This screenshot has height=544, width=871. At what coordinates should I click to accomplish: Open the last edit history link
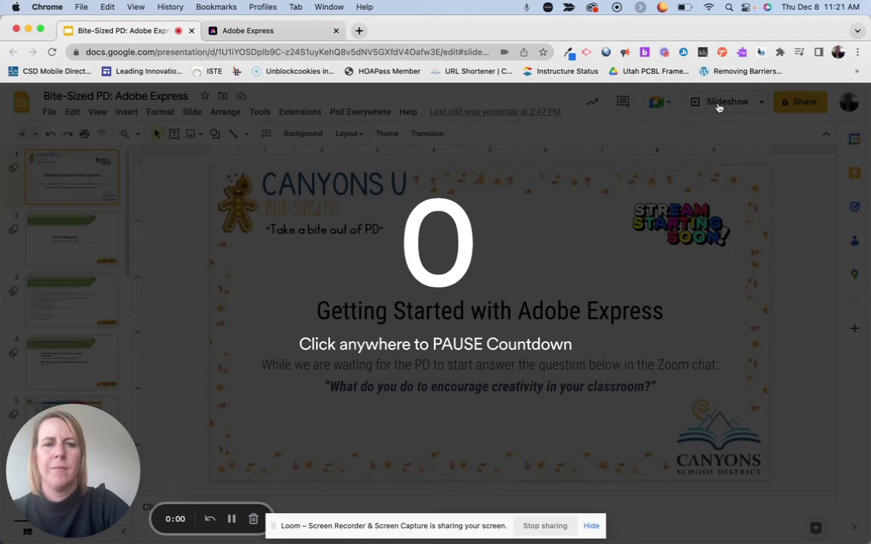[x=495, y=112]
